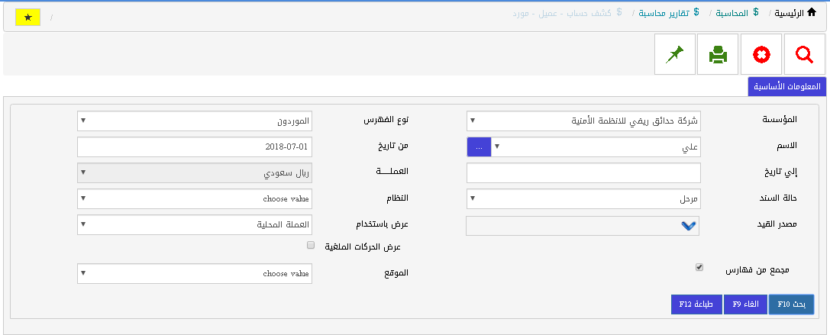The width and height of the screenshot is (830, 335).
Task: Open the نوع الفهرس dropdown
Action: point(195,121)
